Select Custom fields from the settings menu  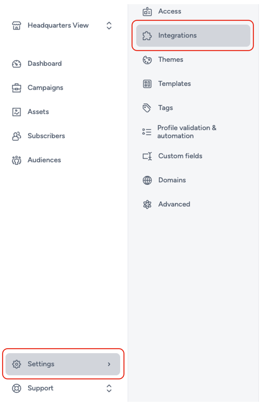[180, 156]
